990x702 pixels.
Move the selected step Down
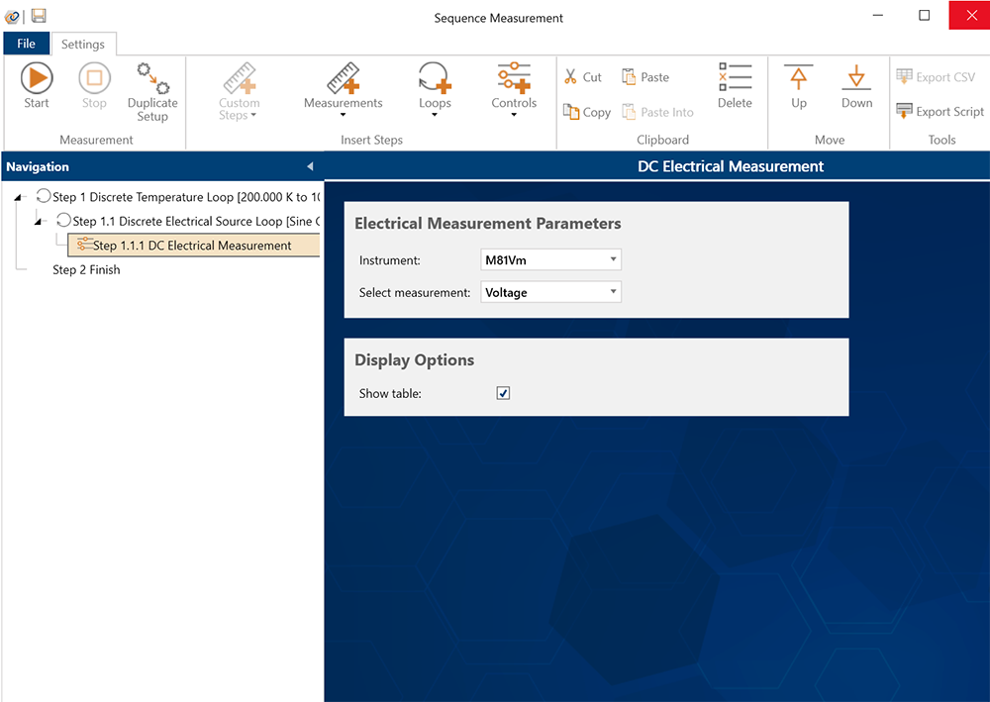[856, 85]
